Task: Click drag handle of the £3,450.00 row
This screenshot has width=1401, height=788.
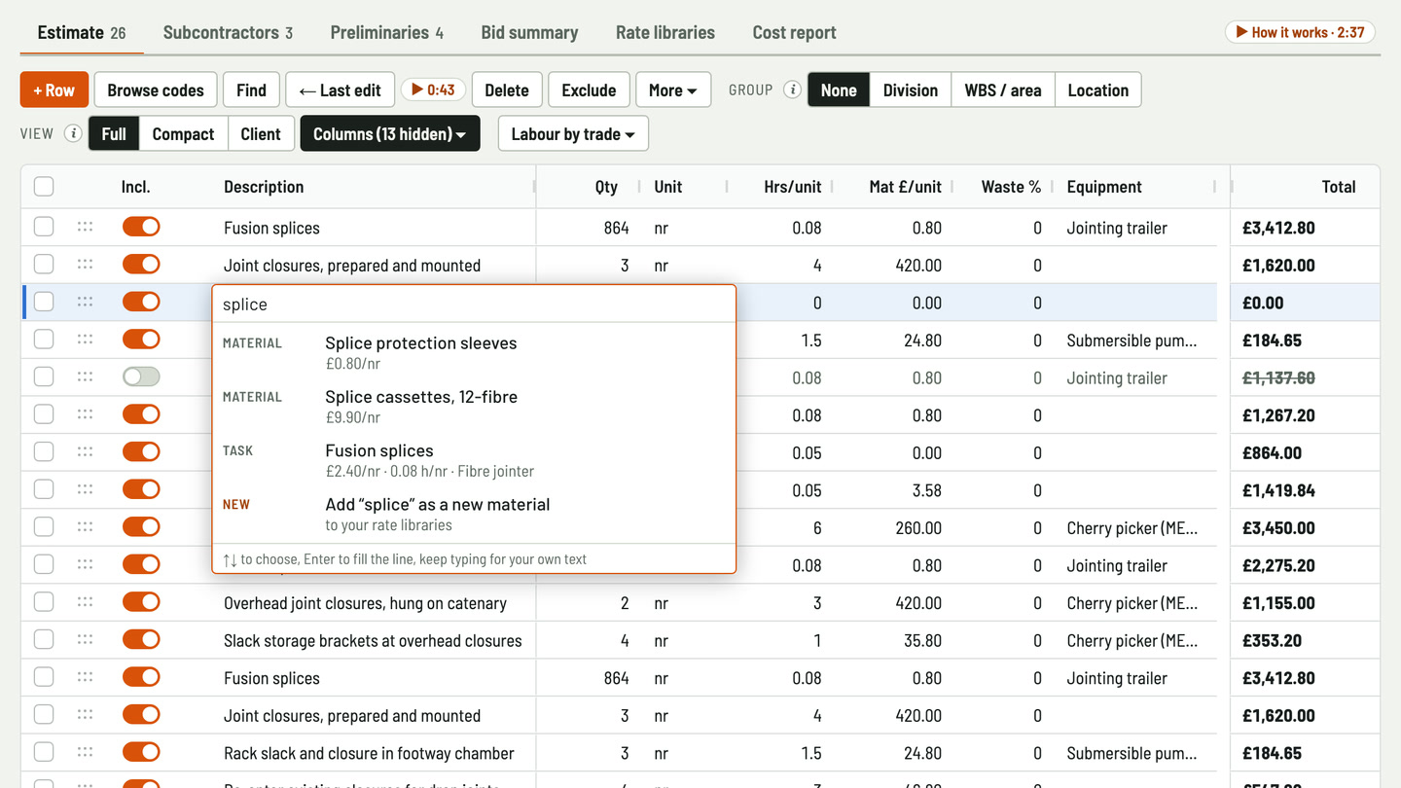Action: (x=85, y=527)
